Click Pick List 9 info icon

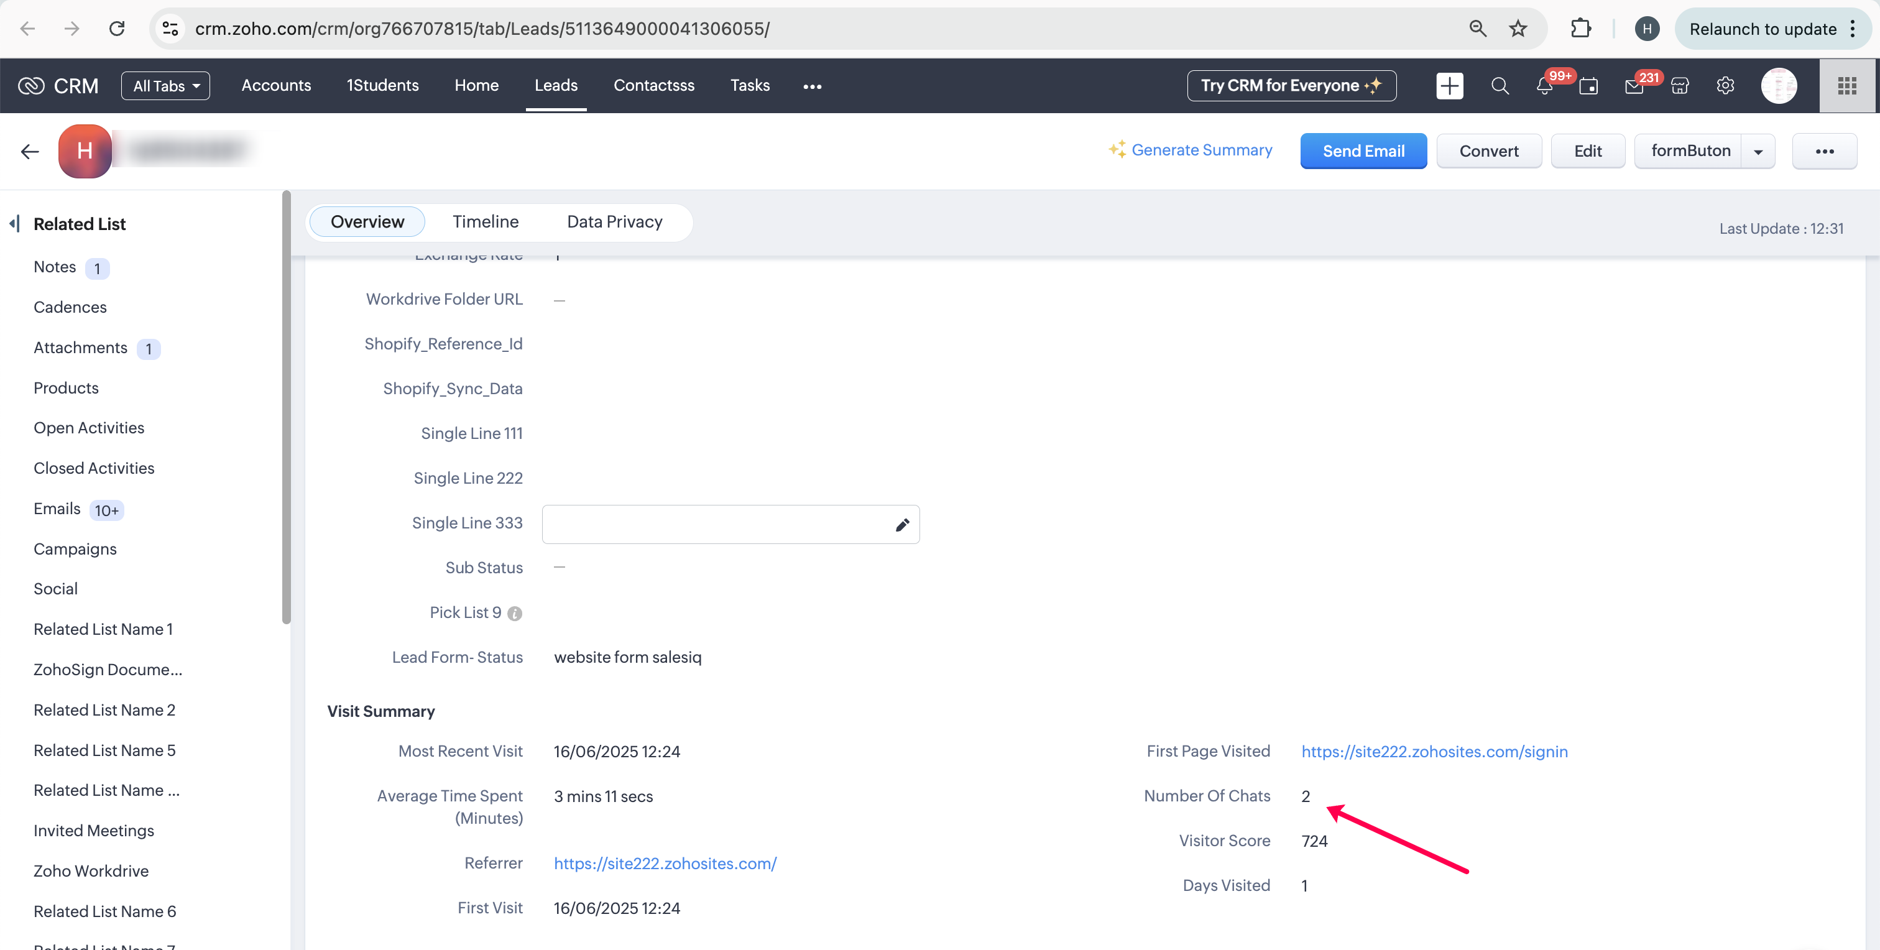(515, 614)
